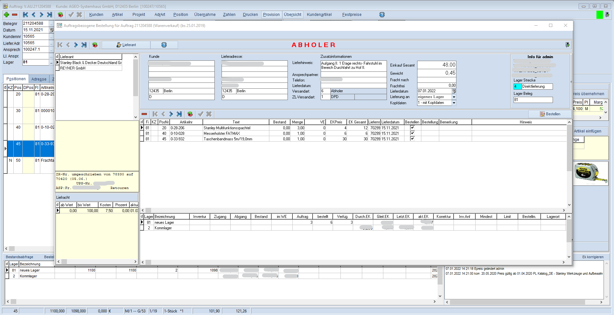Viewport: 614px width, 315px height.
Task: Open the Kopfdaten dropdown
Action: (454, 103)
